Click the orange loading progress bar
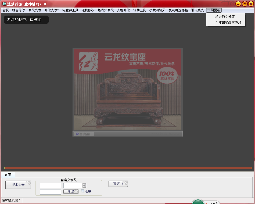Screen dimensions: 255x204 click(x=128, y=168)
